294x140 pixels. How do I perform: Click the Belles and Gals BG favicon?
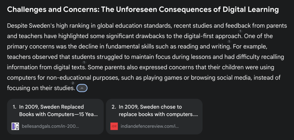pyautogui.click(x=15, y=126)
